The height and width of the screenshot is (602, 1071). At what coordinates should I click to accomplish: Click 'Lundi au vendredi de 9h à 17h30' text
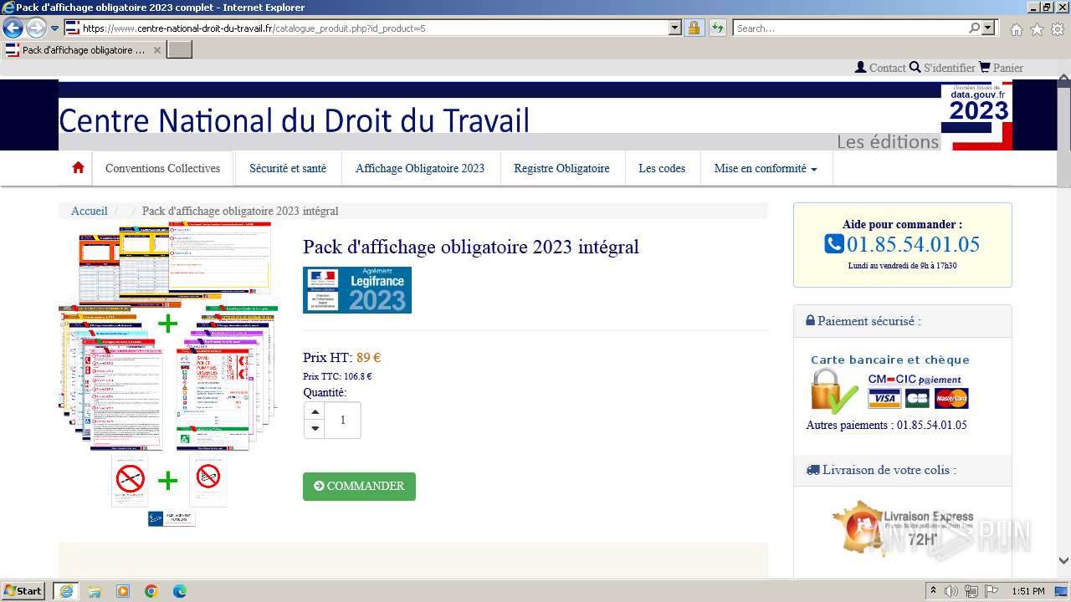coord(902,266)
